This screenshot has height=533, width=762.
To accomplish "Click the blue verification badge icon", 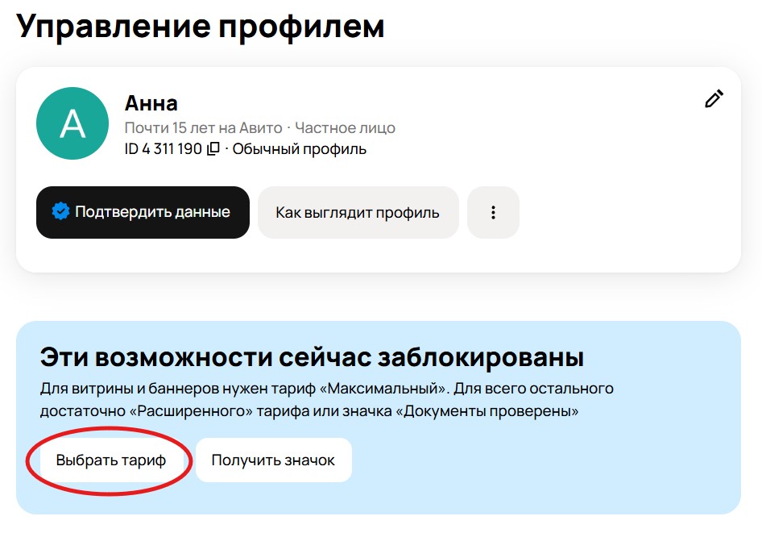I will (61, 211).
